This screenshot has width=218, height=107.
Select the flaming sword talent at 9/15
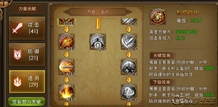point(66,41)
